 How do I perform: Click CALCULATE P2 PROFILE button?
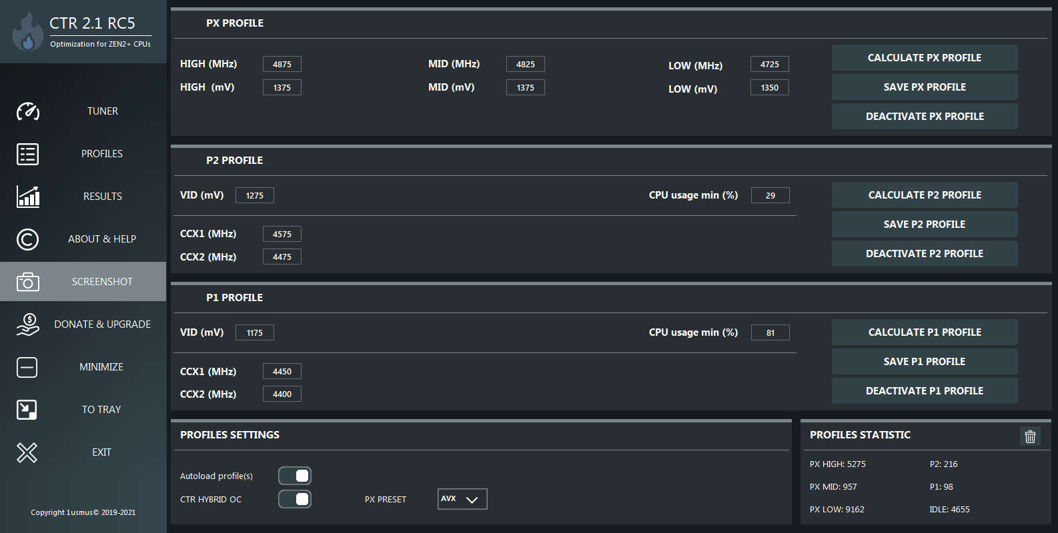point(925,195)
